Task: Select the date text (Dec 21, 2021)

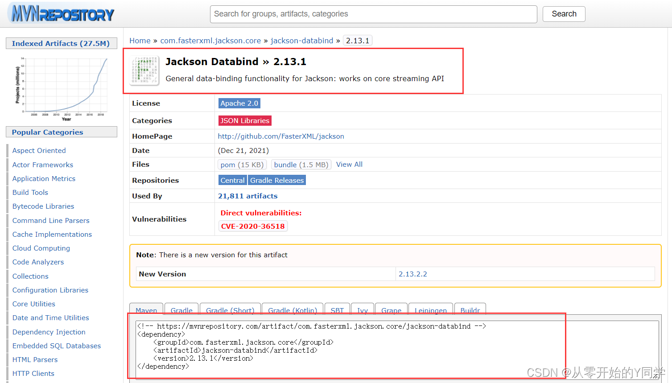Action: click(243, 151)
